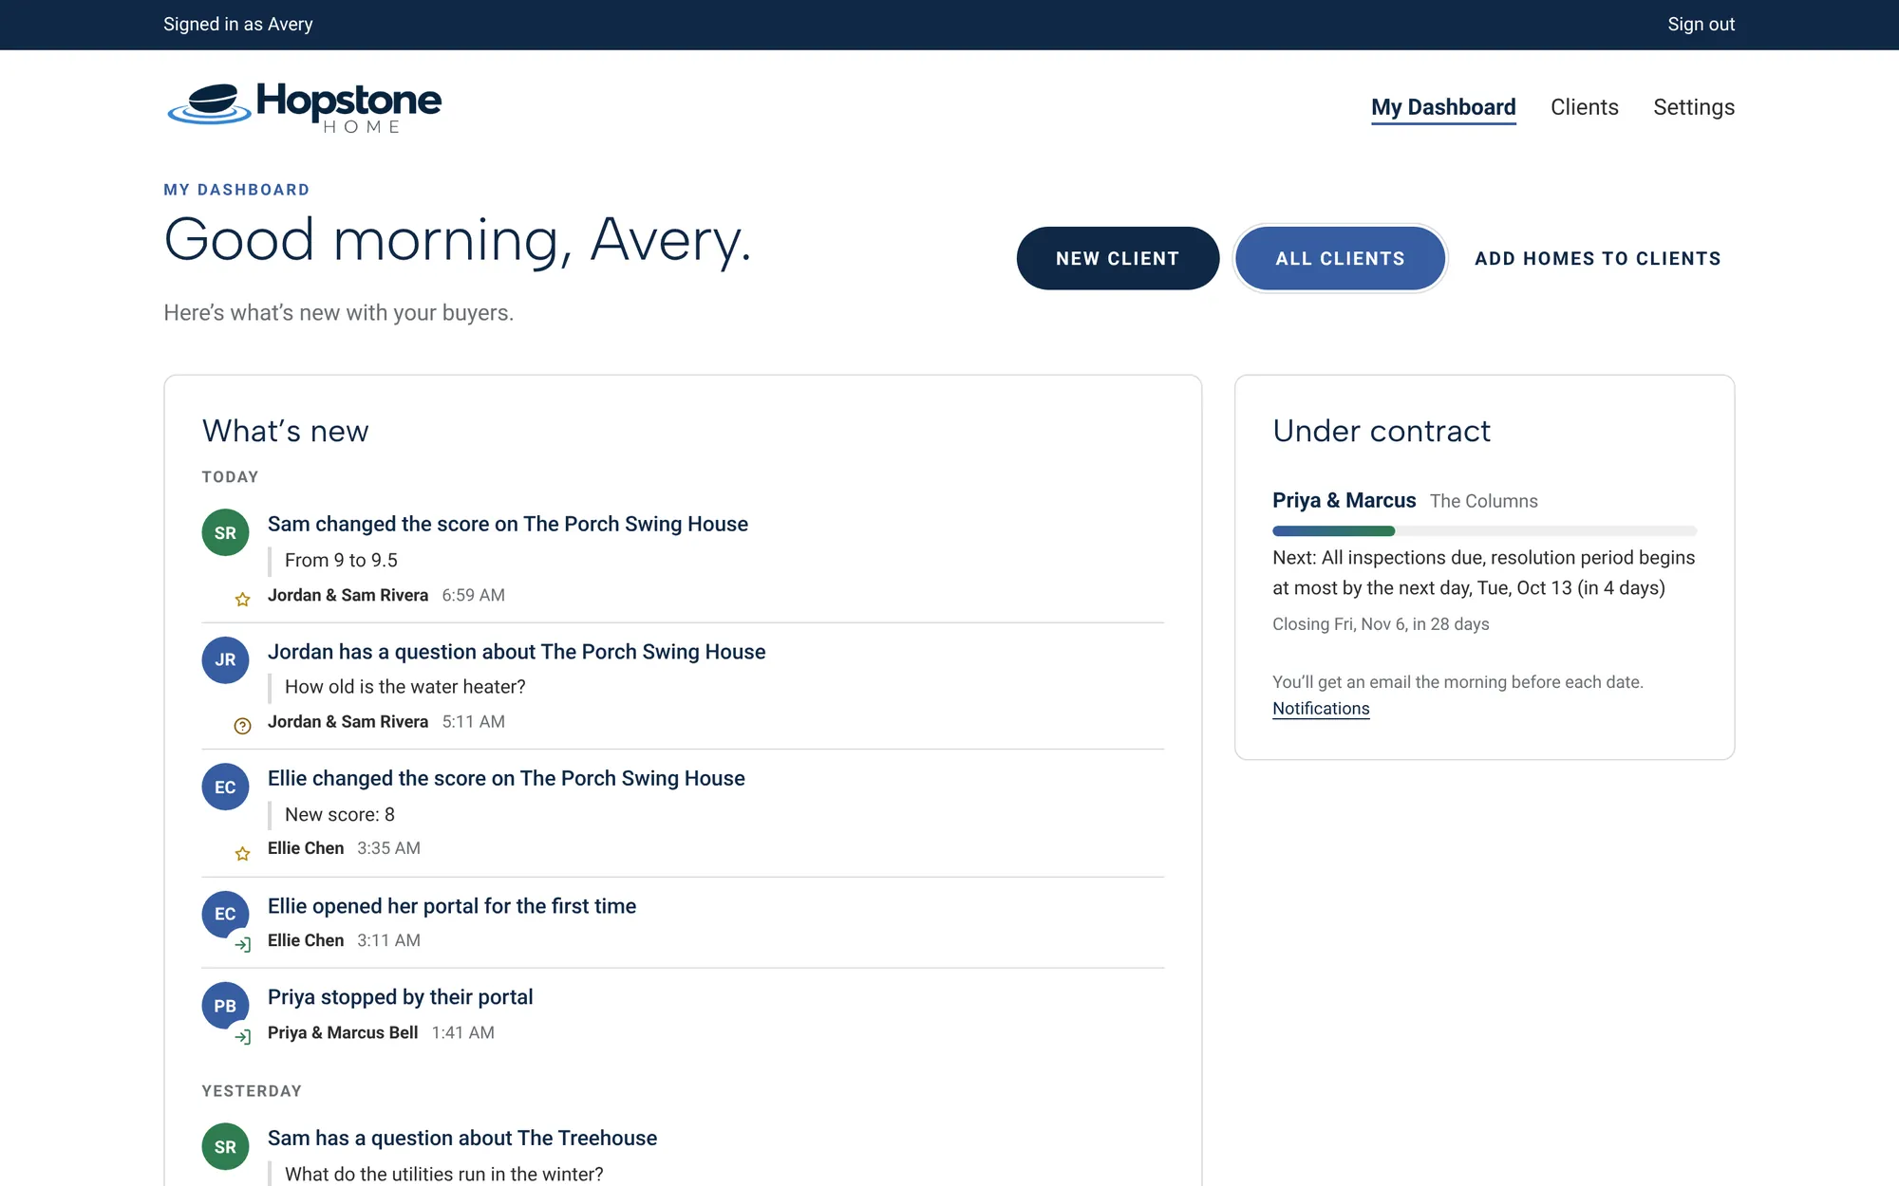Screen dimensions: 1899x1186
Task: Click login arrow icon beside Priya & Marcus Bell
Action: [x=242, y=1036]
